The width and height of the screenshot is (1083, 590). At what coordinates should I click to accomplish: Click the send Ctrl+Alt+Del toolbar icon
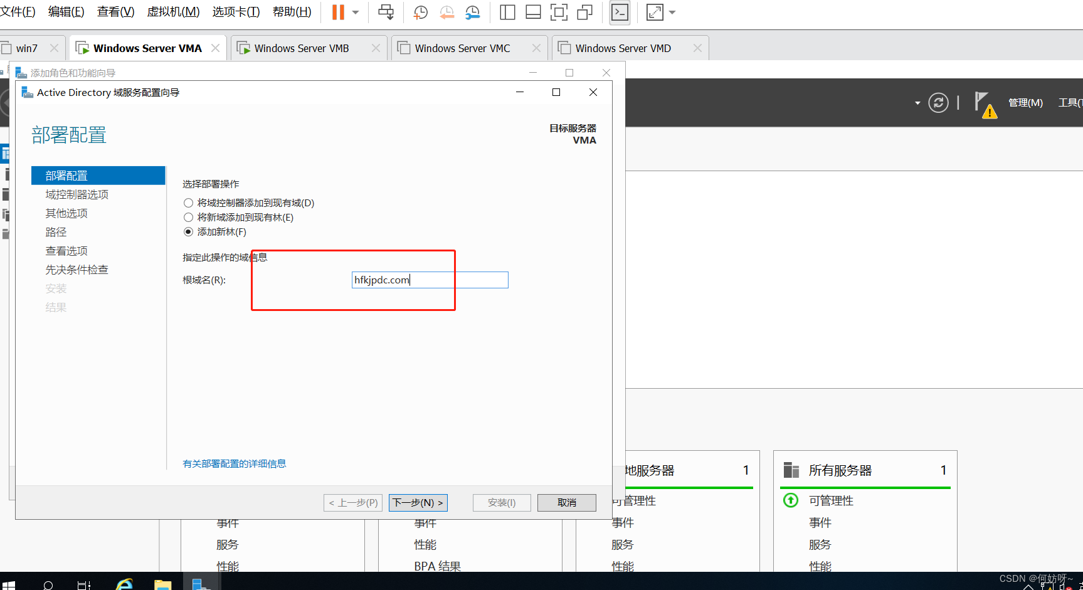(x=386, y=13)
